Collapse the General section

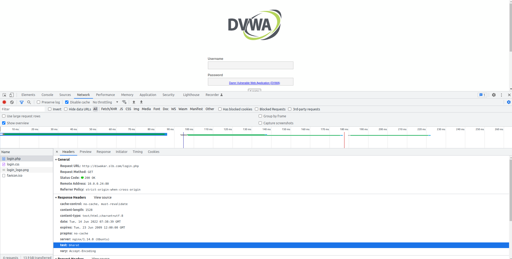click(x=56, y=160)
